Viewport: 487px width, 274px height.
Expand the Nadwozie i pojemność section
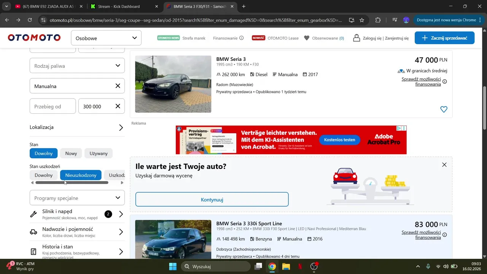tap(77, 232)
